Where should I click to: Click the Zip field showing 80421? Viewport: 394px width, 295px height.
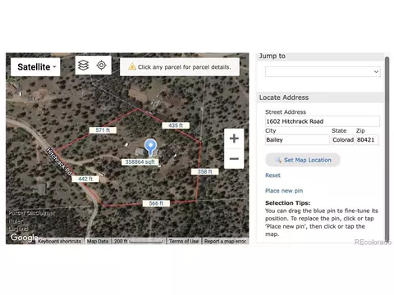click(367, 140)
